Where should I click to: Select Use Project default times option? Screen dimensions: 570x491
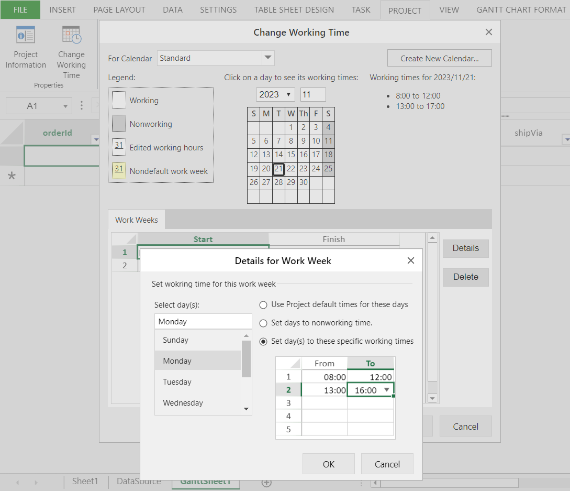coord(263,305)
